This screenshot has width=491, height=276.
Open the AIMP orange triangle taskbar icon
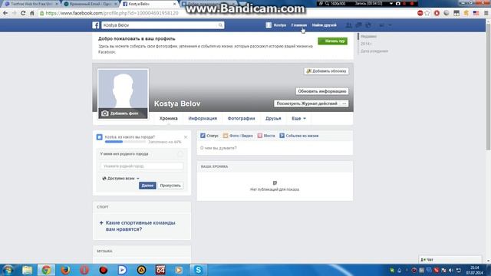coord(141,270)
